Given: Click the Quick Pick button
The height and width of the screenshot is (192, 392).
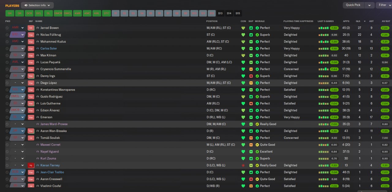Looking at the screenshot, I should pos(353,5).
